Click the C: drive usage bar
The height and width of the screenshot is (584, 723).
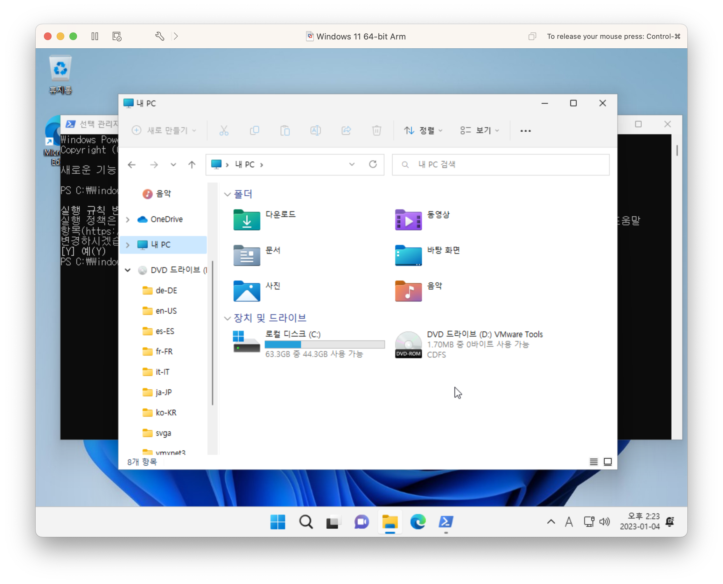325,344
